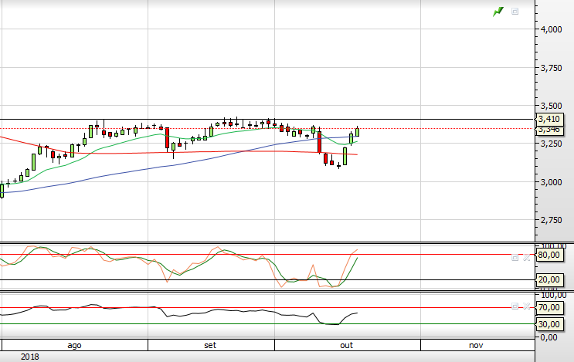This screenshot has width=574, height=362.
Task: Click the 0,00 RSI axis value
Action: [x=549, y=337]
